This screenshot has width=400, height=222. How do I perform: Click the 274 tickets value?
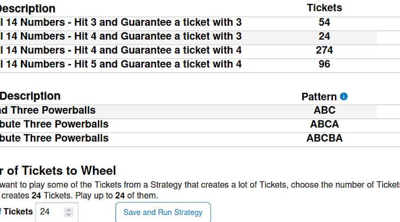click(x=324, y=50)
